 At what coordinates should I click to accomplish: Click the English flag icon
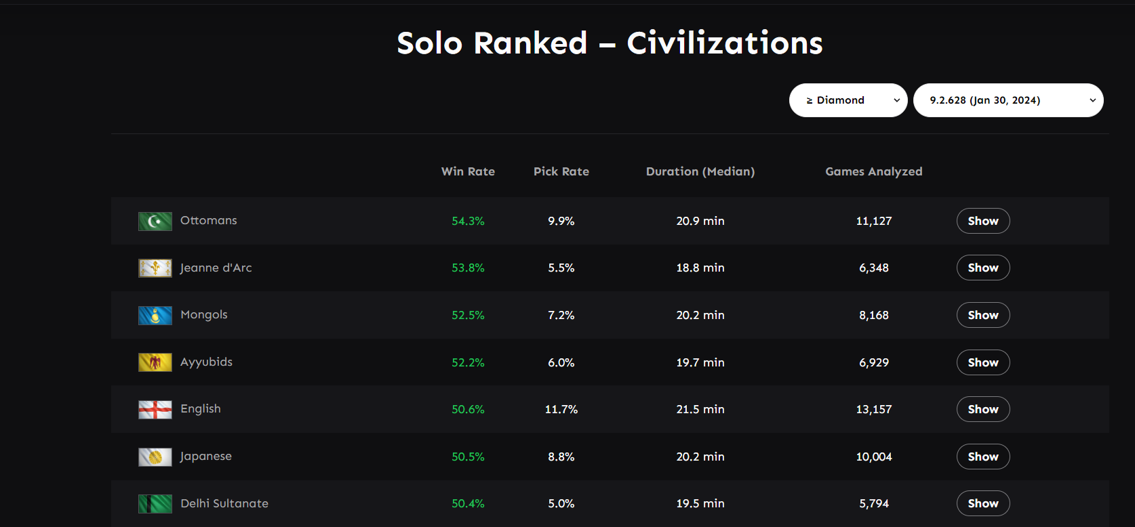pos(155,410)
